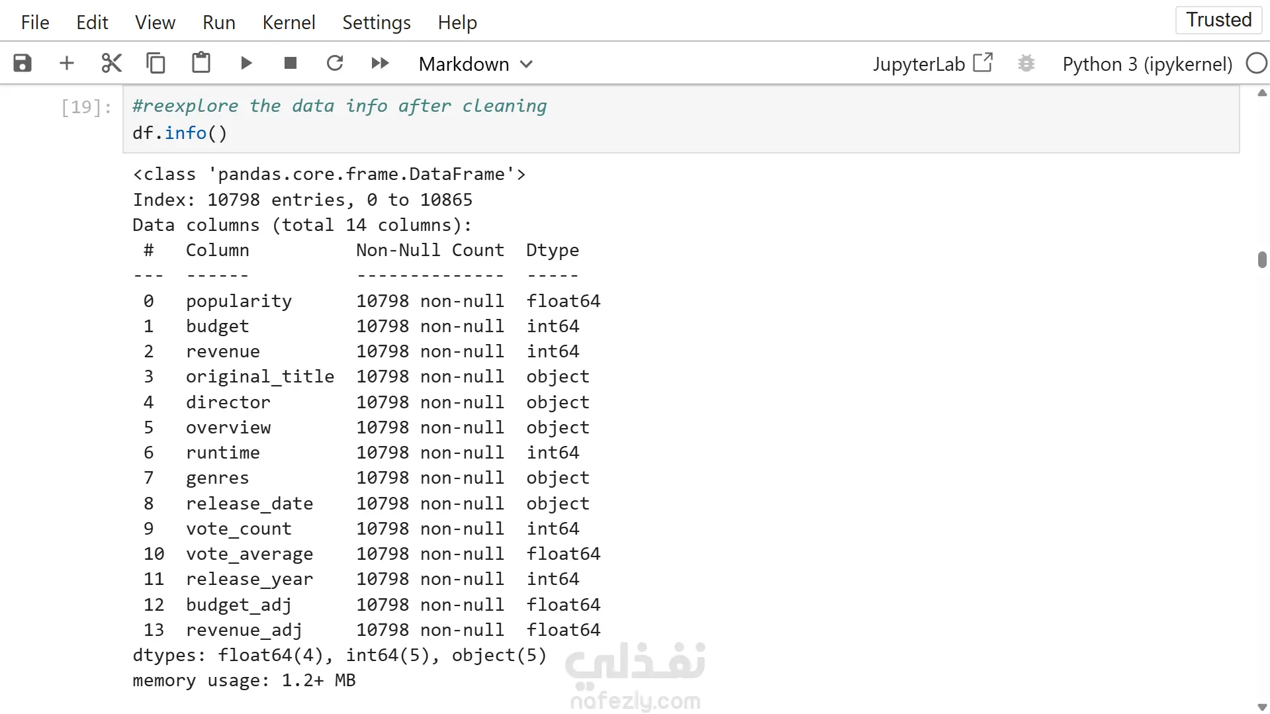The width and height of the screenshot is (1270, 714).
Task: Click the pandas DataFrame class output line
Action: 329,174
